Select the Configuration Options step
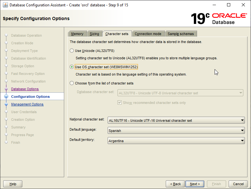251x189 pixels. 30,97
